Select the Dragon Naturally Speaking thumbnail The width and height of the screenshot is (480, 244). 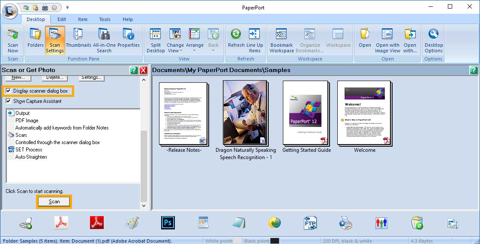tap(246, 113)
